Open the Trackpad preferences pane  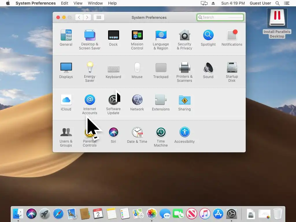tap(161, 70)
